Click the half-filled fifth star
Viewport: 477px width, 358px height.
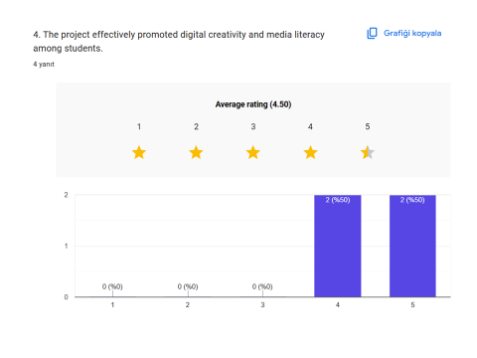pos(368,153)
